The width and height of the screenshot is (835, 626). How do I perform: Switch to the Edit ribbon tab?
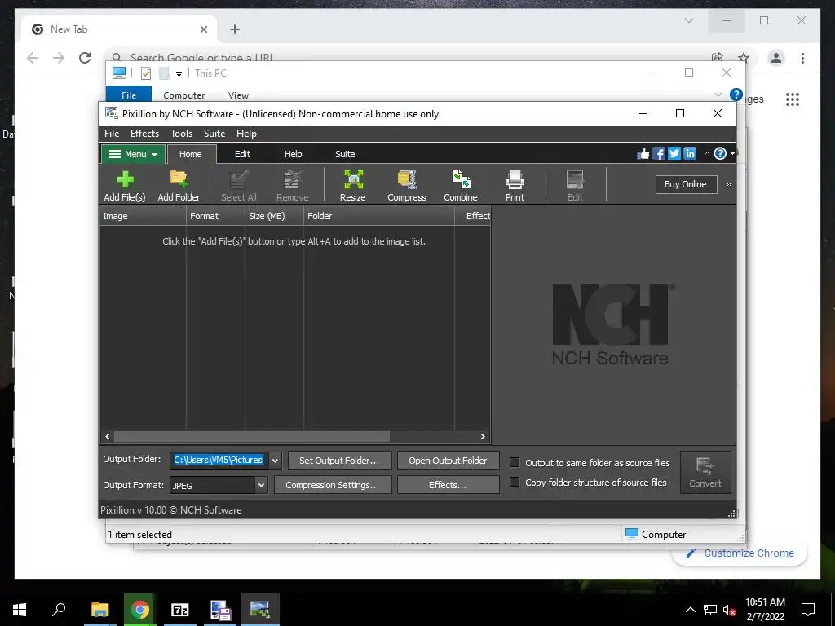point(242,154)
